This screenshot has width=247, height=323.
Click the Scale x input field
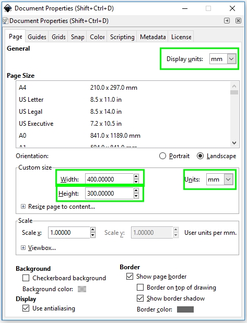69,233
